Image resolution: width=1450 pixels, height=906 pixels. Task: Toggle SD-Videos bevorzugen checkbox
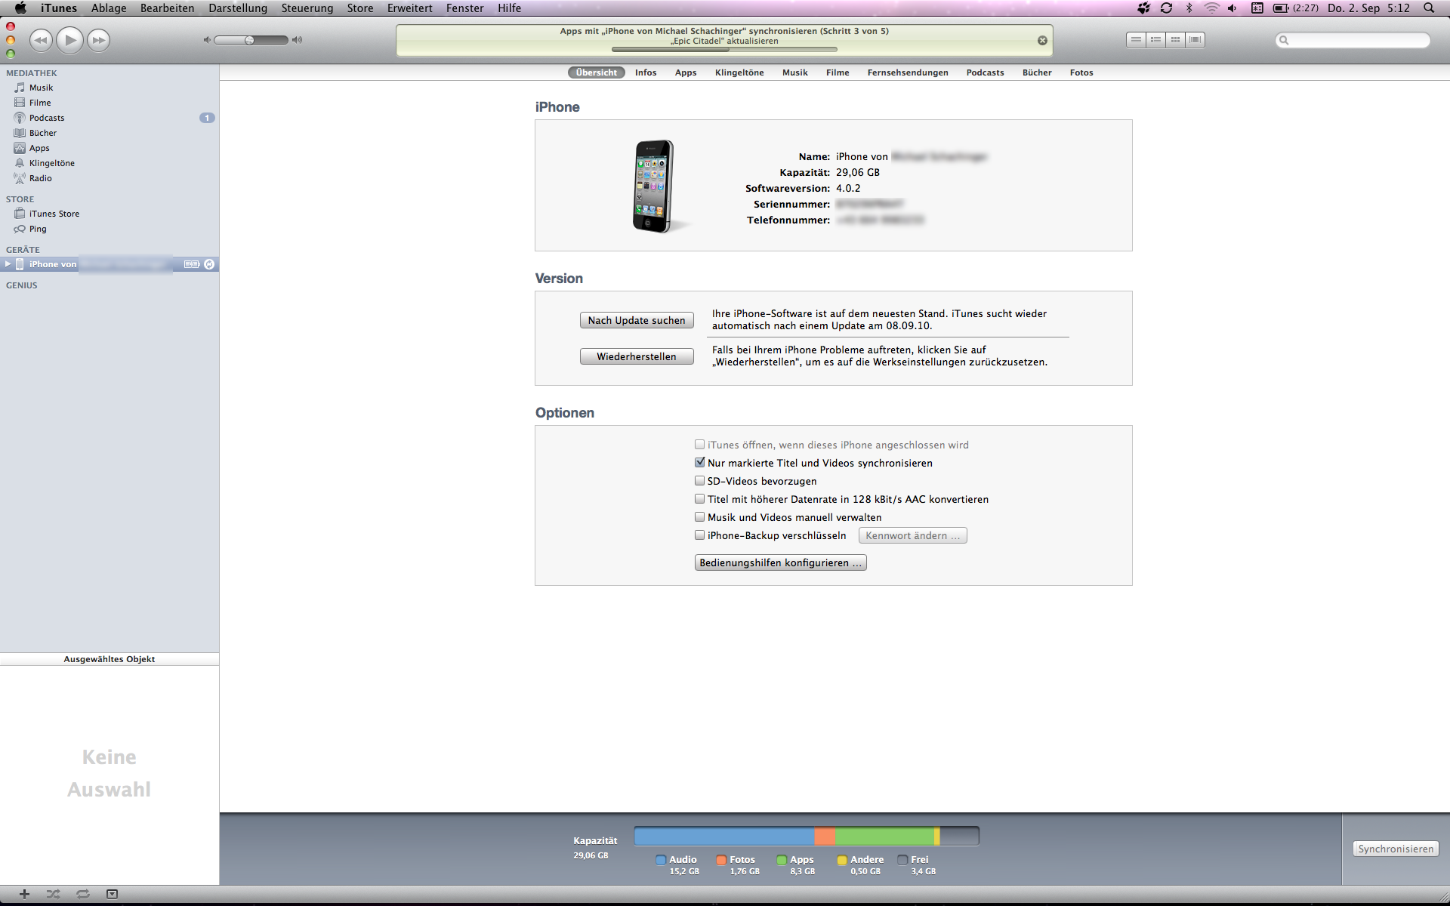pyautogui.click(x=700, y=481)
